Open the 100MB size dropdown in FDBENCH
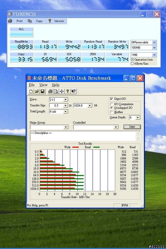This screenshot has height=249, width=166. point(154,48)
